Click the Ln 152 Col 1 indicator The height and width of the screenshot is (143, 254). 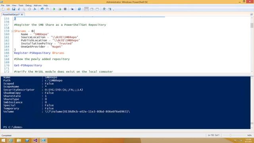point(214,135)
